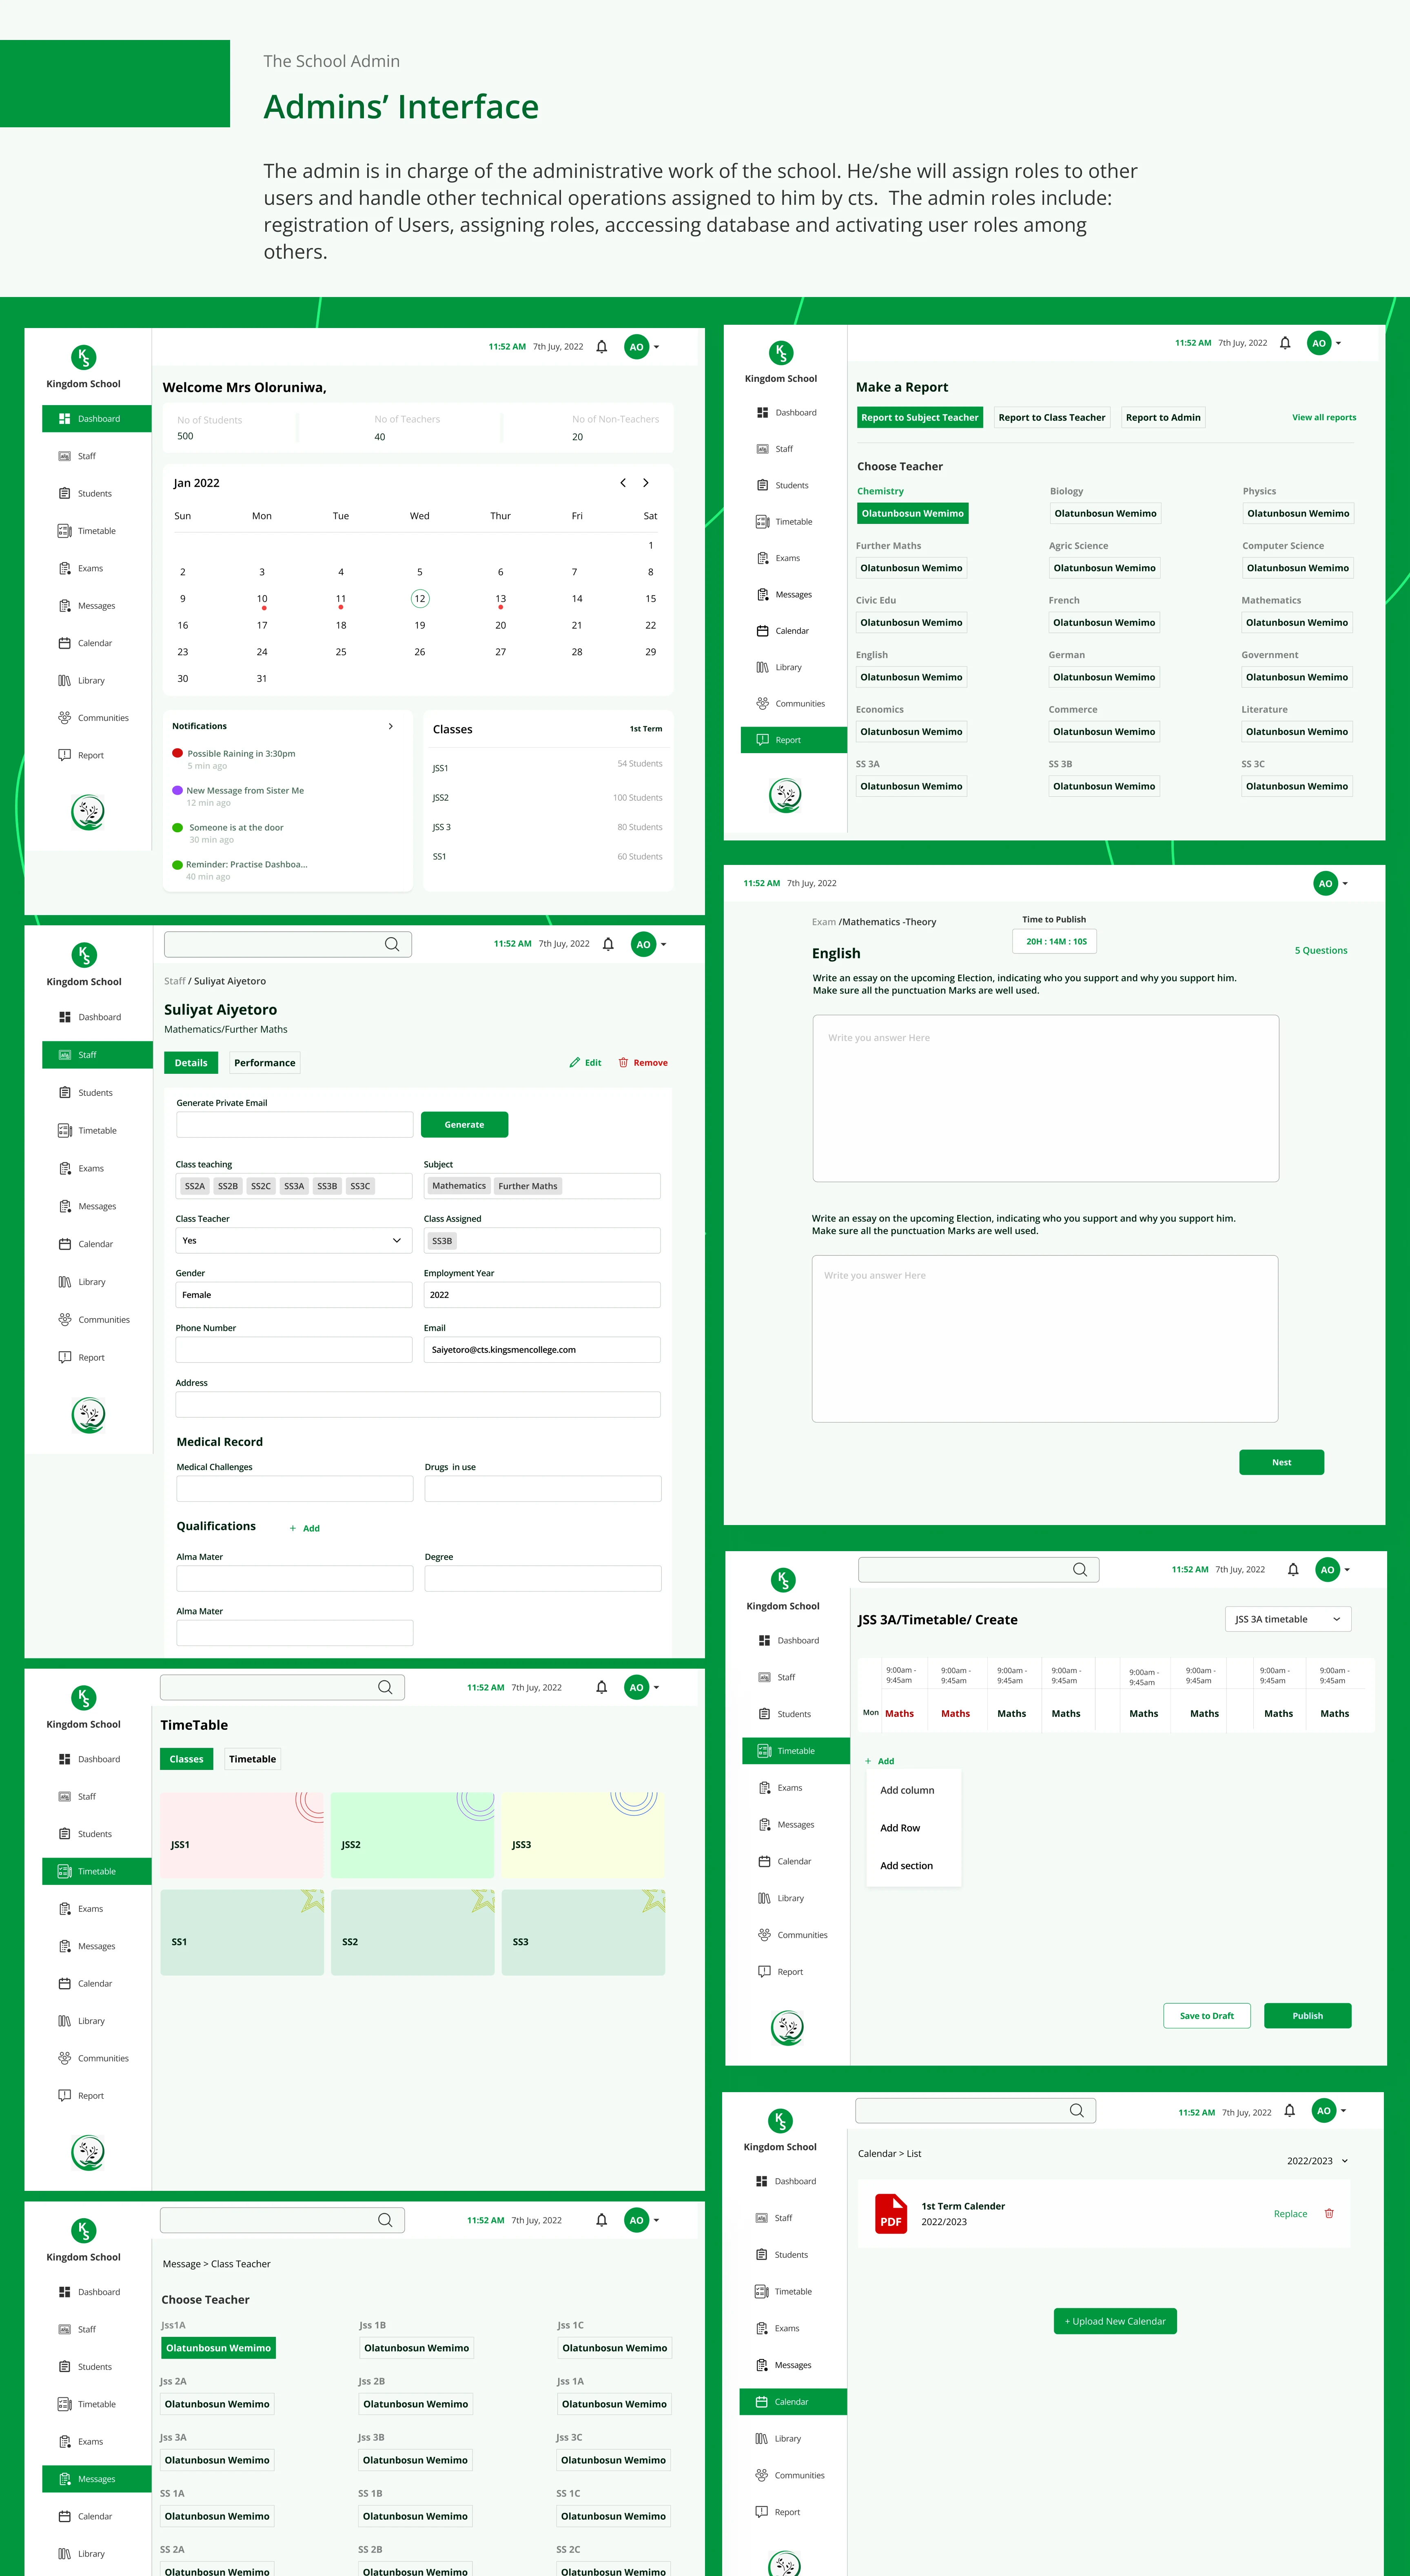
Task: Open JSS2 green class card
Action: click(413, 1835)
